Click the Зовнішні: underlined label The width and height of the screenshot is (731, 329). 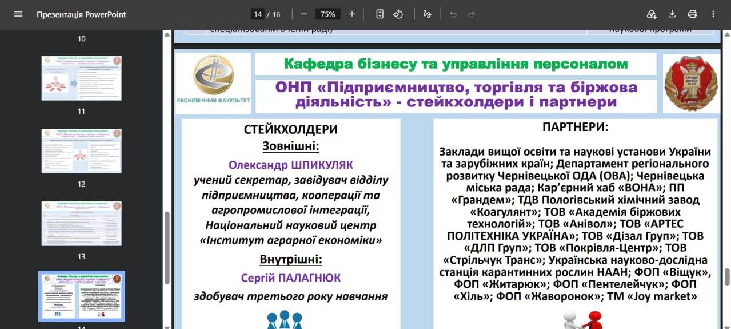pyautogui.click(x=291, y=146)
